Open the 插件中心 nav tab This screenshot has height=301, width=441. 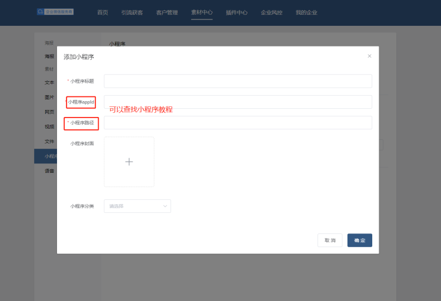click(x=236, y=12)
